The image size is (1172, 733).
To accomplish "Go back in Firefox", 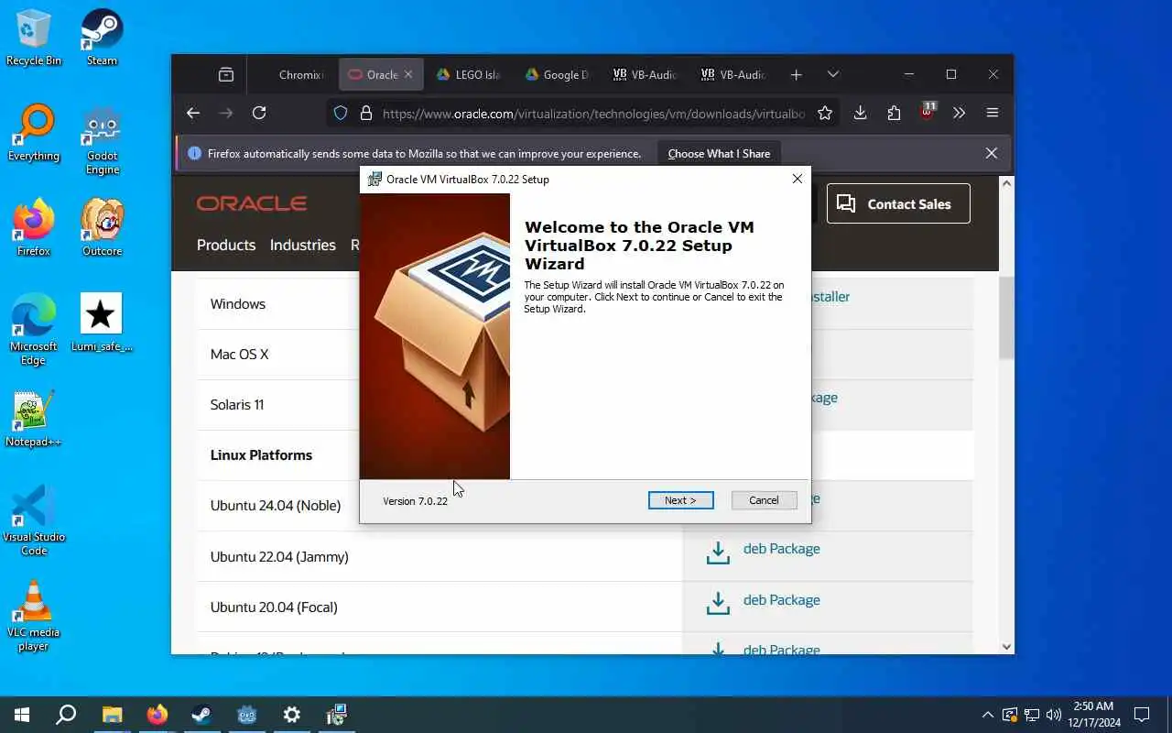I will pos(192,113).
